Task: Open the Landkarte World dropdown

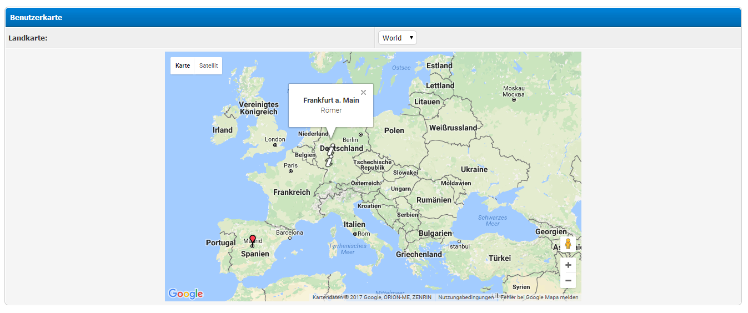Action: (x=398, y=38)
